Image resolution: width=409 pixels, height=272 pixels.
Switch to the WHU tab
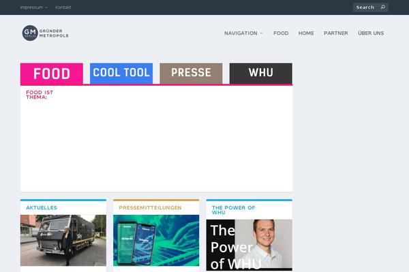click(x=261, y=73)
